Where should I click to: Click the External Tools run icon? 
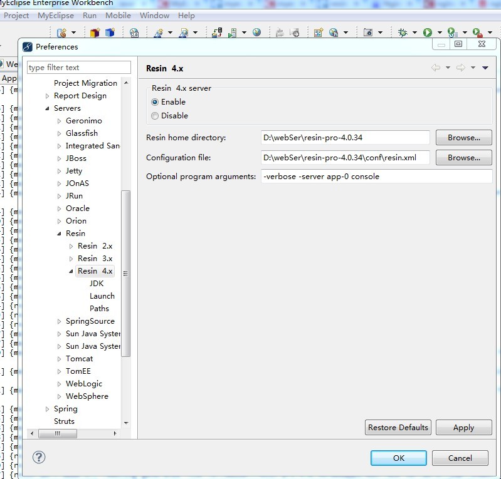click(x=477, y=33)
